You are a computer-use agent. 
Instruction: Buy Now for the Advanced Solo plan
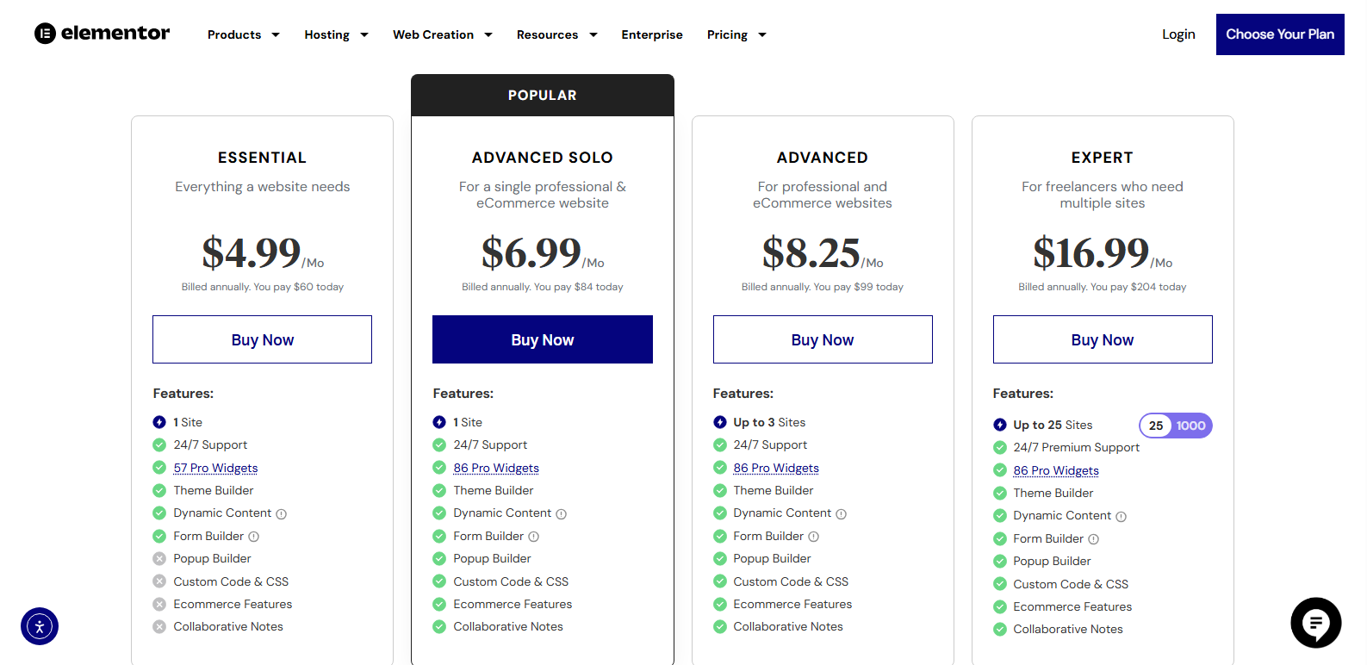[x=543, y=339]
